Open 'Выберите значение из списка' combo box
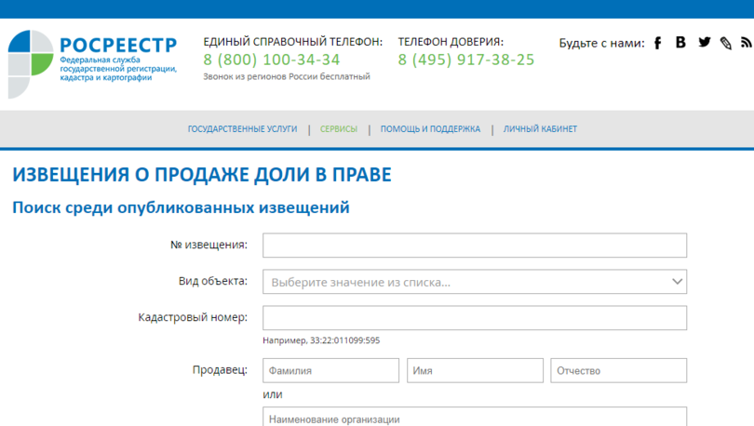754x426 pixels. pyautogui.click(x=465, y=282)
